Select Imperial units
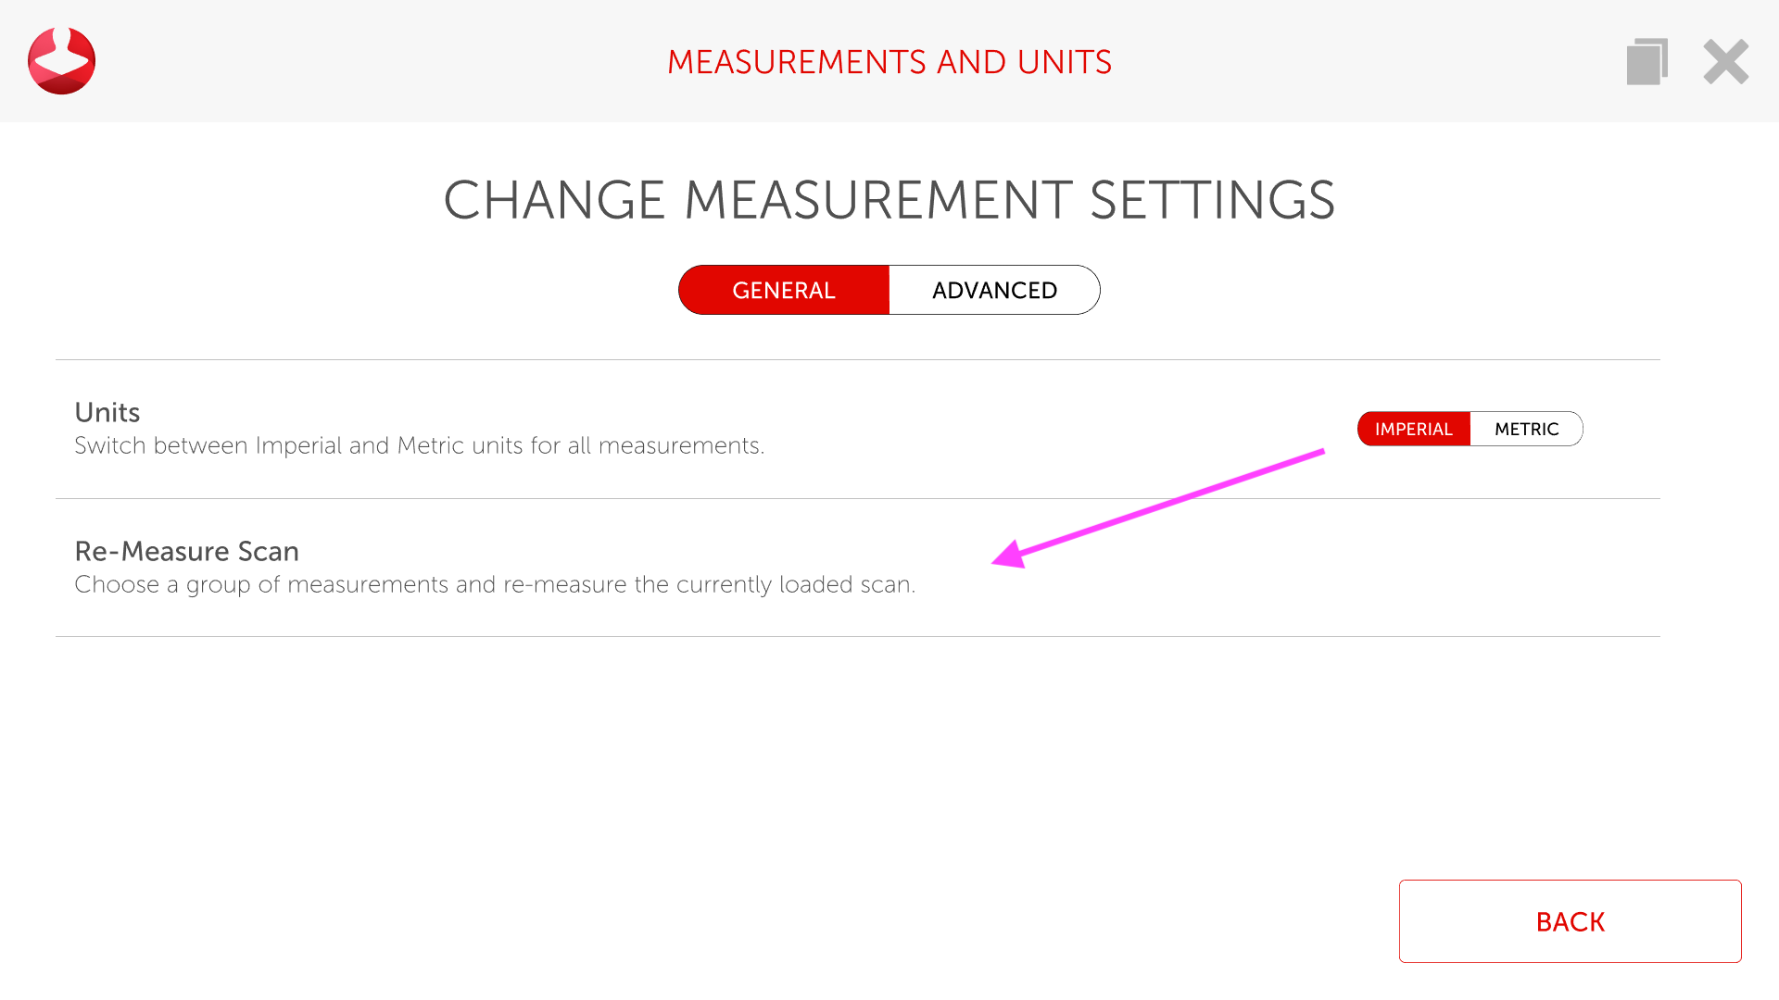This screenshot has height=1000, width=1779. pyautogui.click(x=1413, y=430)
